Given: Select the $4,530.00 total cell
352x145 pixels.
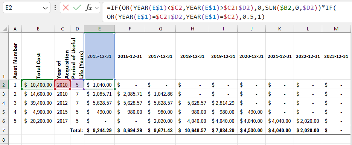Looking at the screenshot, I should pos(251,130).
